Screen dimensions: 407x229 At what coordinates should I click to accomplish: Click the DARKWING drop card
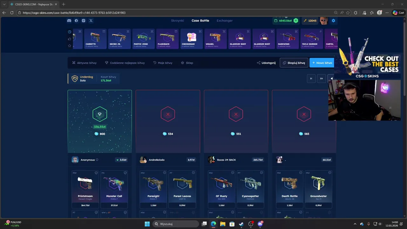tap(288, 39)
